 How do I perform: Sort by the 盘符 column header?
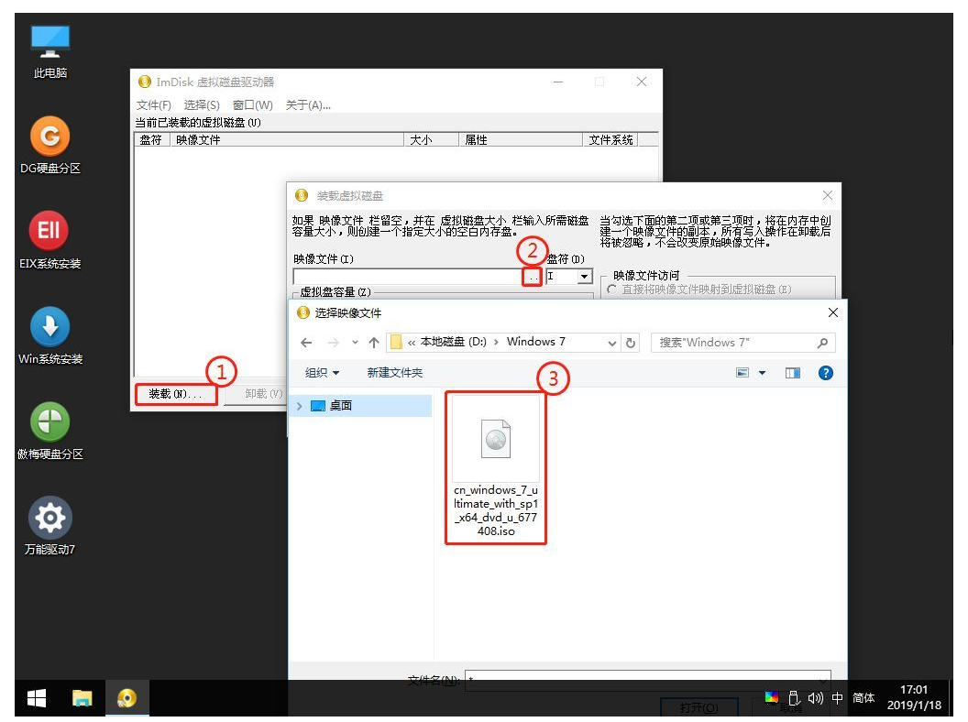150,140
